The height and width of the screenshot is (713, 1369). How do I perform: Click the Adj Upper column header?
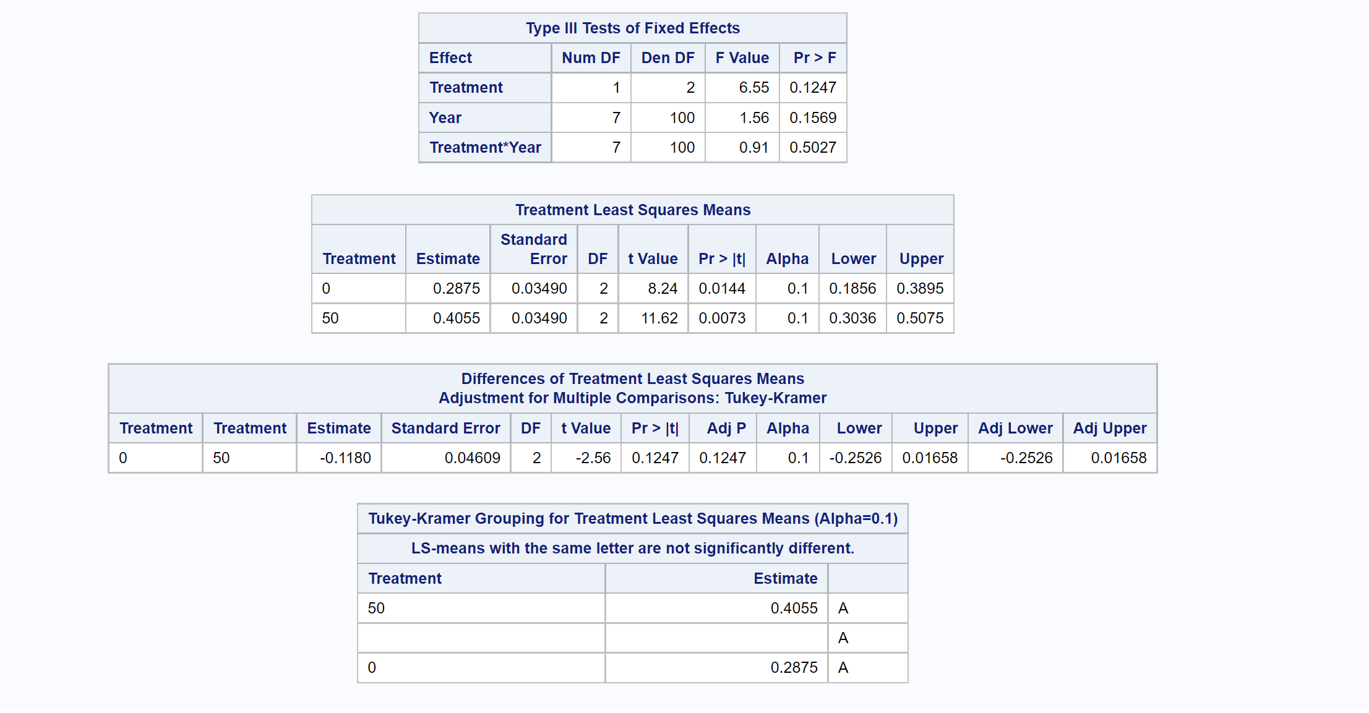point(1109,429)
